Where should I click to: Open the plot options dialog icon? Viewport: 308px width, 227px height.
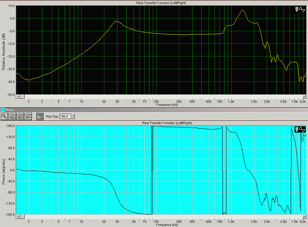pyautogui.click(x=40, y=116)
